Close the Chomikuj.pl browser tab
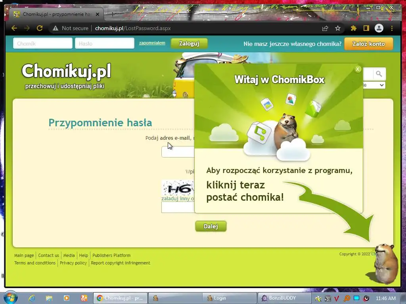The width and height of the screenshot is (406, 304). (98, 14)
